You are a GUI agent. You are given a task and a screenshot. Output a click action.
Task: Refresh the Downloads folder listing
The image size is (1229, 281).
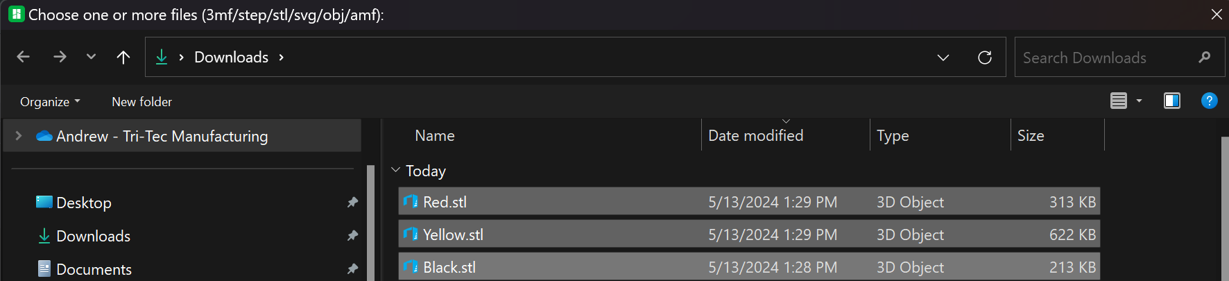pos(984,58)
